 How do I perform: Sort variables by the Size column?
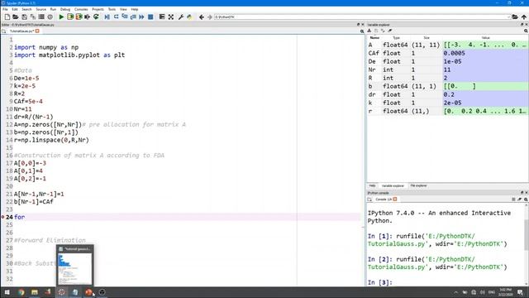tap(427, 38)
